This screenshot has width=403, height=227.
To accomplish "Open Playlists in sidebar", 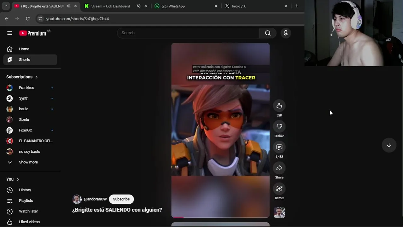I will 30,201.
